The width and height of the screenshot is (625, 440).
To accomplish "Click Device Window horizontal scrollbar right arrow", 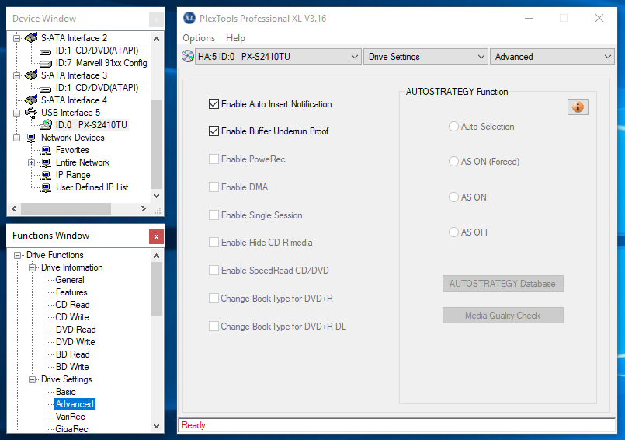I will click(x=144, y=208).
